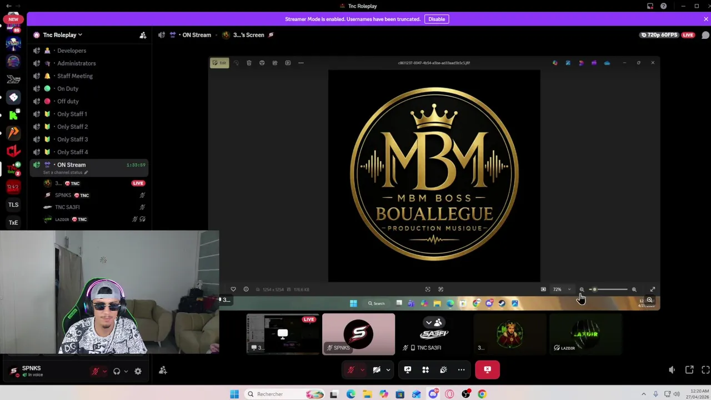
Task: Open the Soundboard button
Action: pos(443,370)
